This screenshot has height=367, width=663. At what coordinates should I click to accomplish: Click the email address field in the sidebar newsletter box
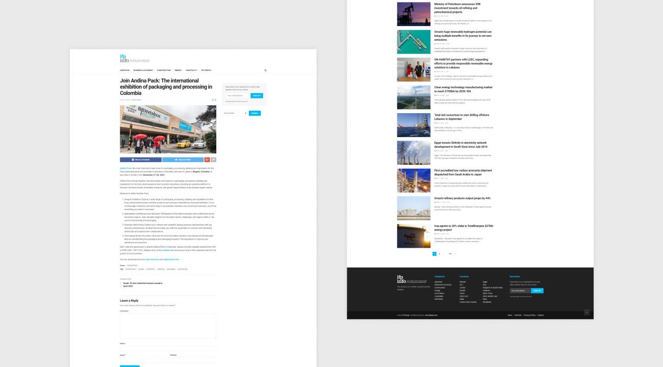[x=238, y=95]
